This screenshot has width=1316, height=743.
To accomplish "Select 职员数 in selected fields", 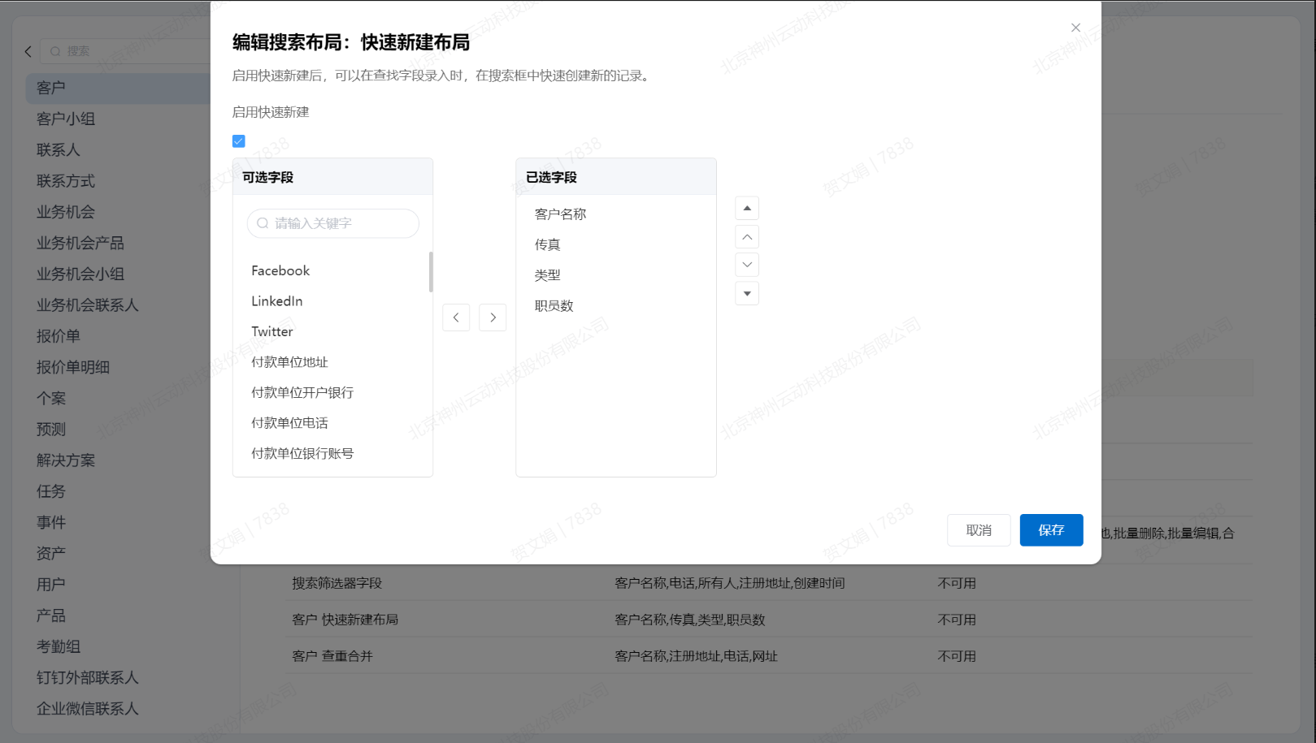I will click(554, 306).
